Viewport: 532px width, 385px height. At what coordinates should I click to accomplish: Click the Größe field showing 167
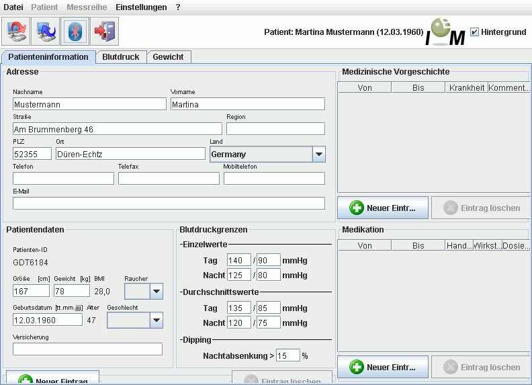[x=31, y=291]
